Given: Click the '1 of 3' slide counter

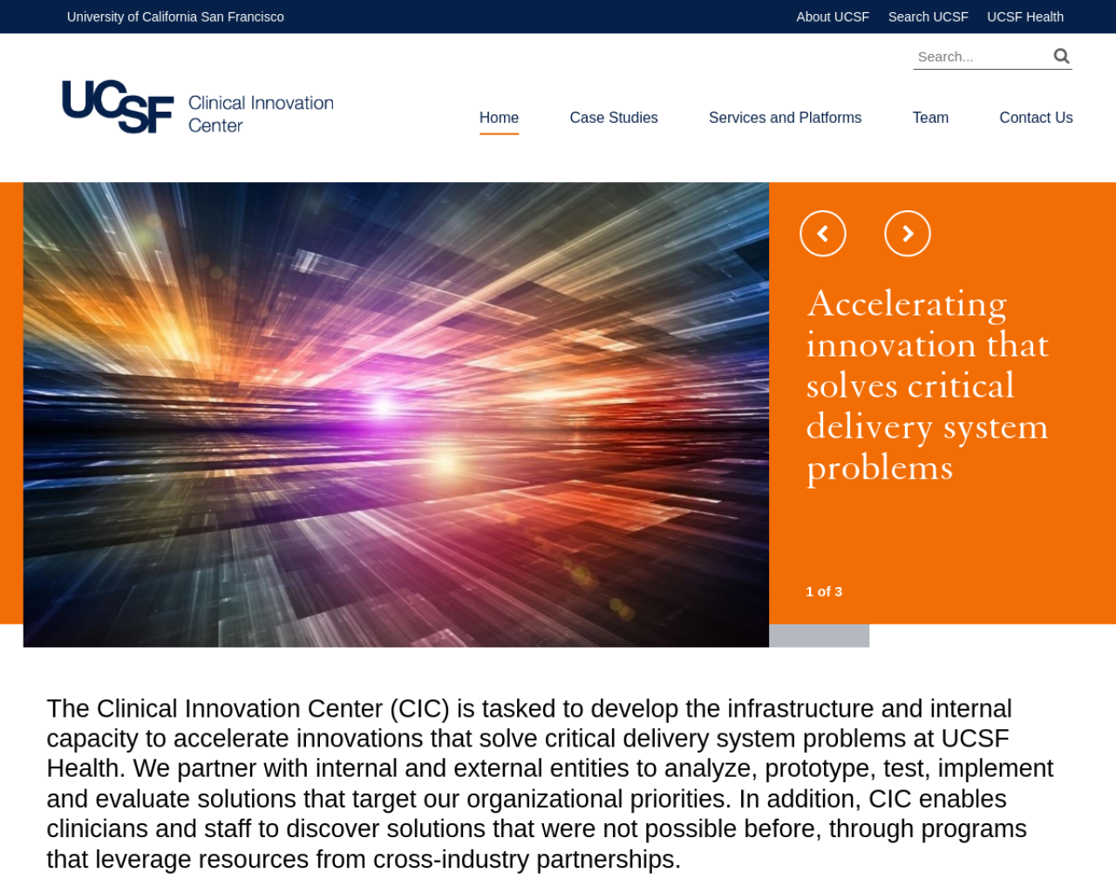Looking at the screenshot, I should click(x=824, y=591).
